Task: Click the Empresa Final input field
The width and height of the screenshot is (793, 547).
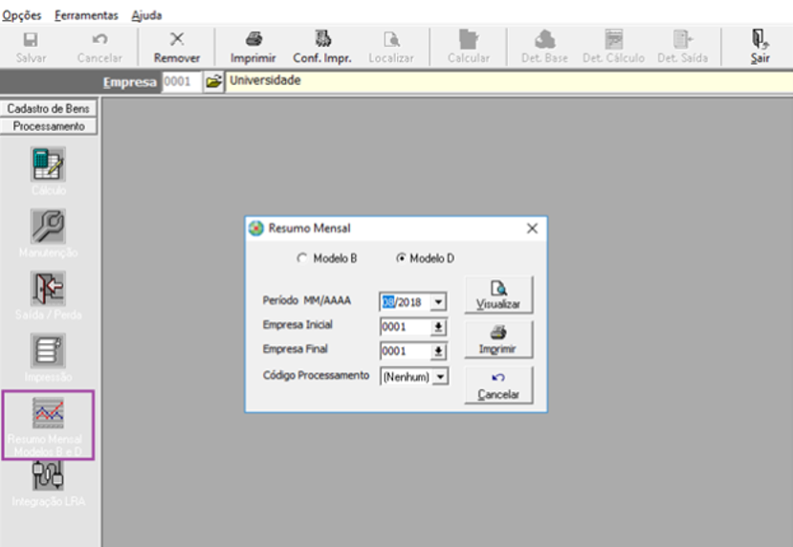Action: [406, 351]
